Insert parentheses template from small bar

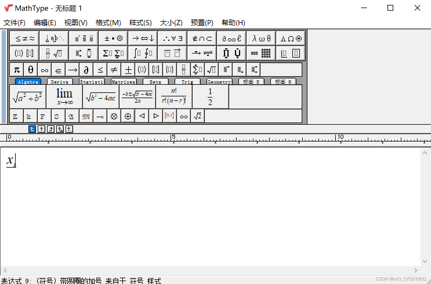pyautogui.click(x=142, y=69)
